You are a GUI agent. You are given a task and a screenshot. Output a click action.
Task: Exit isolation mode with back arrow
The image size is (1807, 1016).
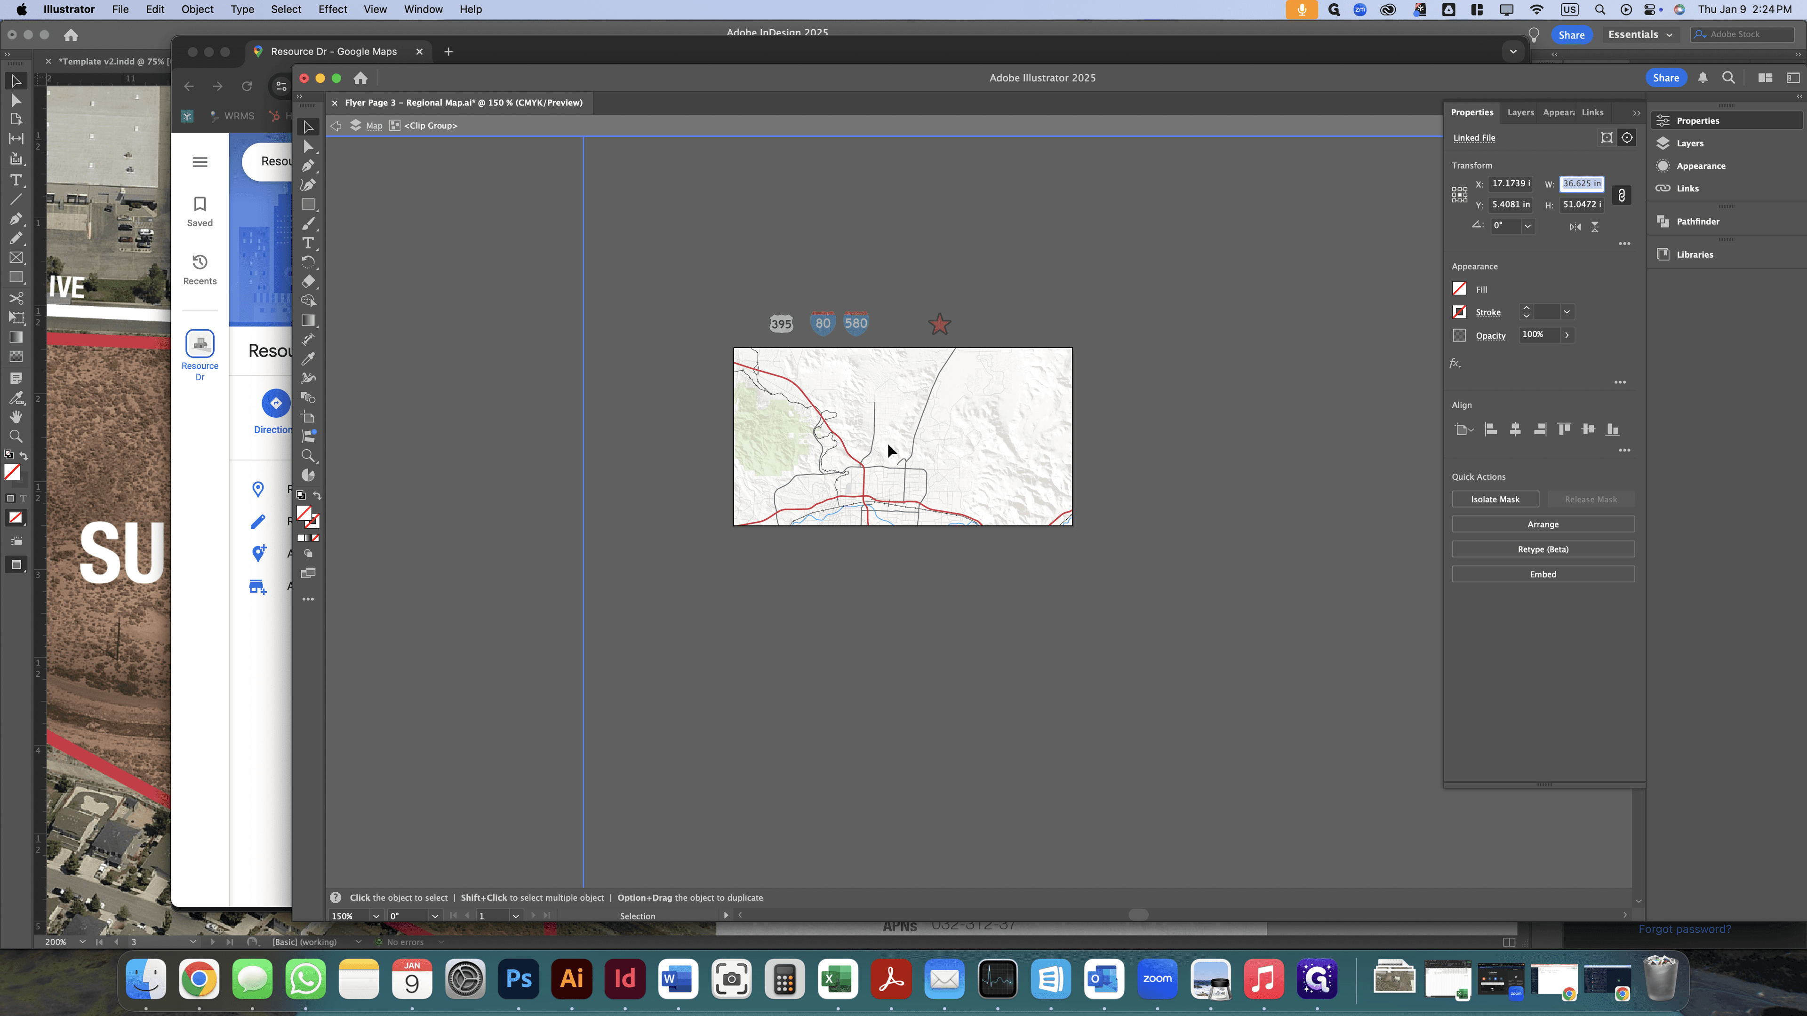click(x=336, y=126)
